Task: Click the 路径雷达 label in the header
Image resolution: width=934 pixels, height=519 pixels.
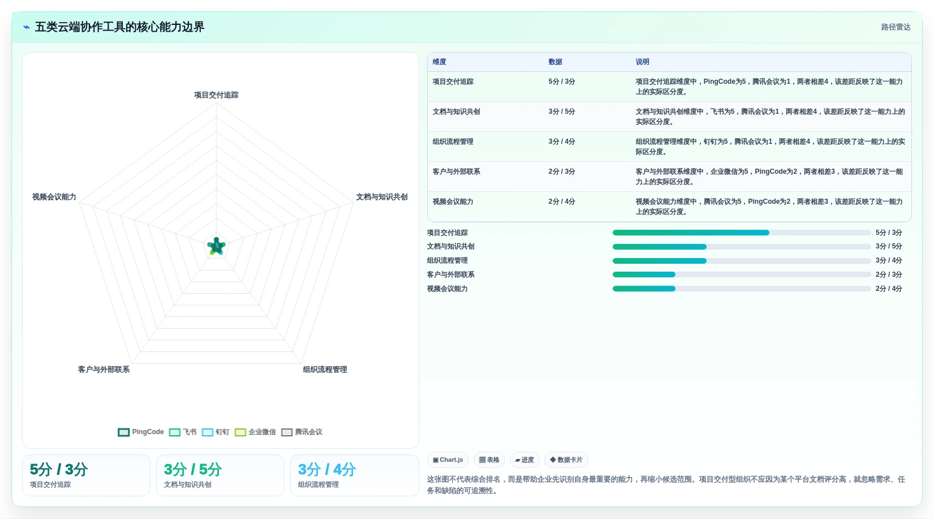Action: coord(896,27)
